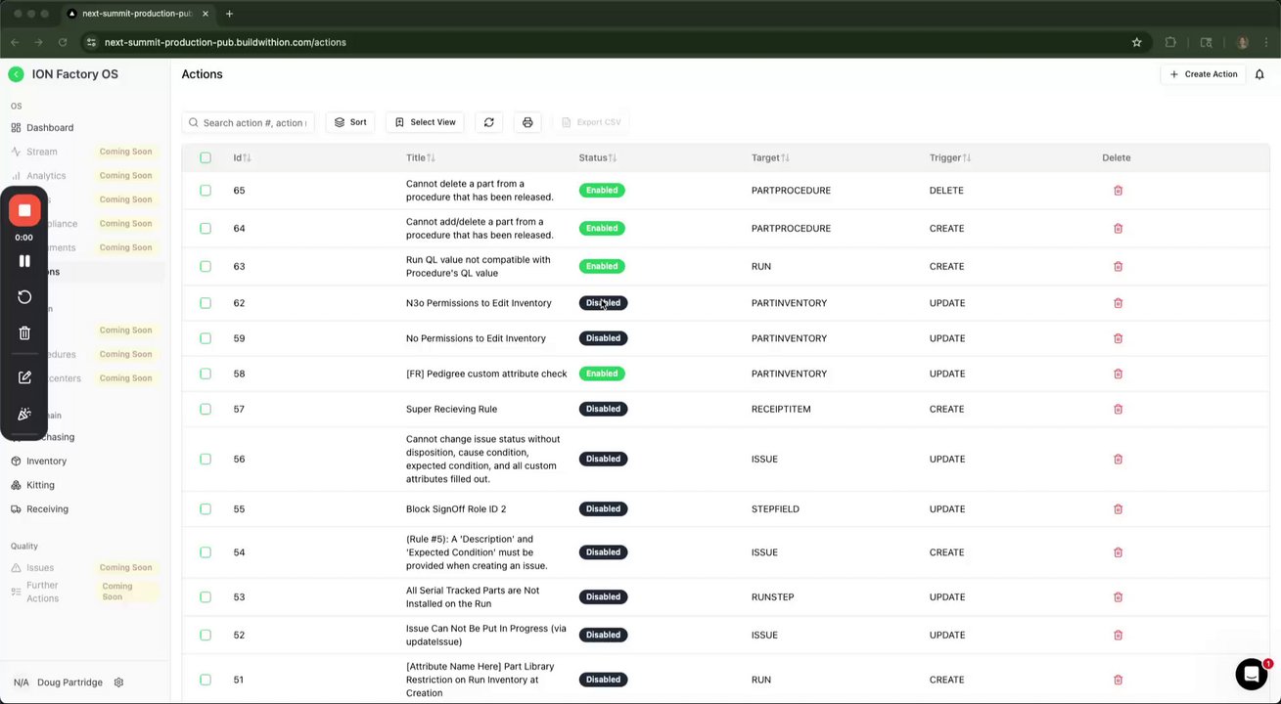Restart the recording

coord(24,297)
